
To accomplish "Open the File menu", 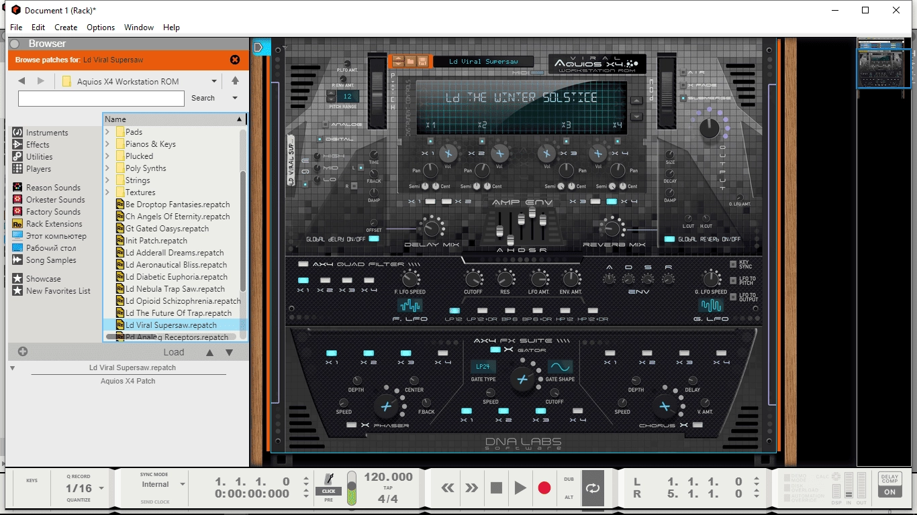I will pos(16,27).
